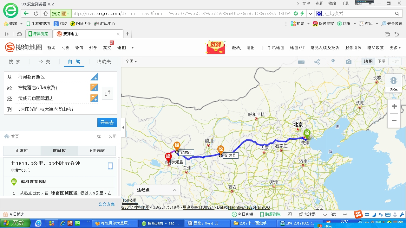Collapse the 途经点 waypoints panel
Image resolution: width=406 pixels, height=228 pixels.
pyautogui.click(x=174, y=190)
